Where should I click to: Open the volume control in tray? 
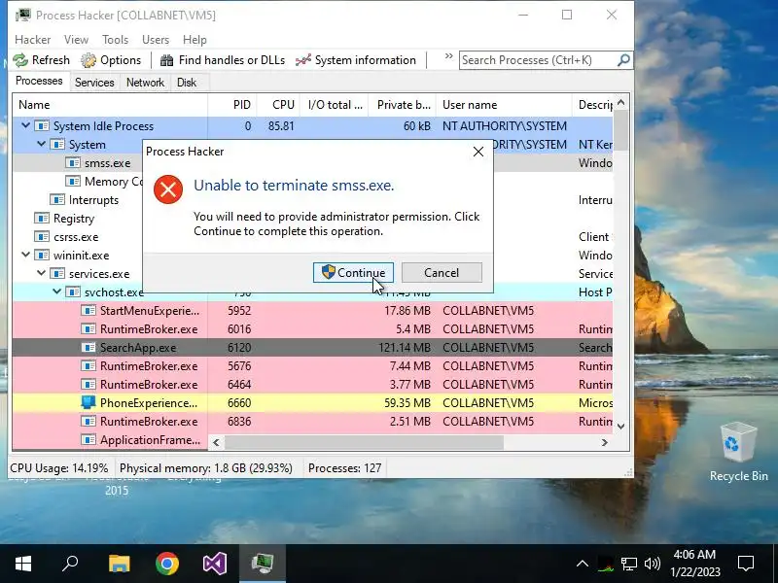point(652,564)
